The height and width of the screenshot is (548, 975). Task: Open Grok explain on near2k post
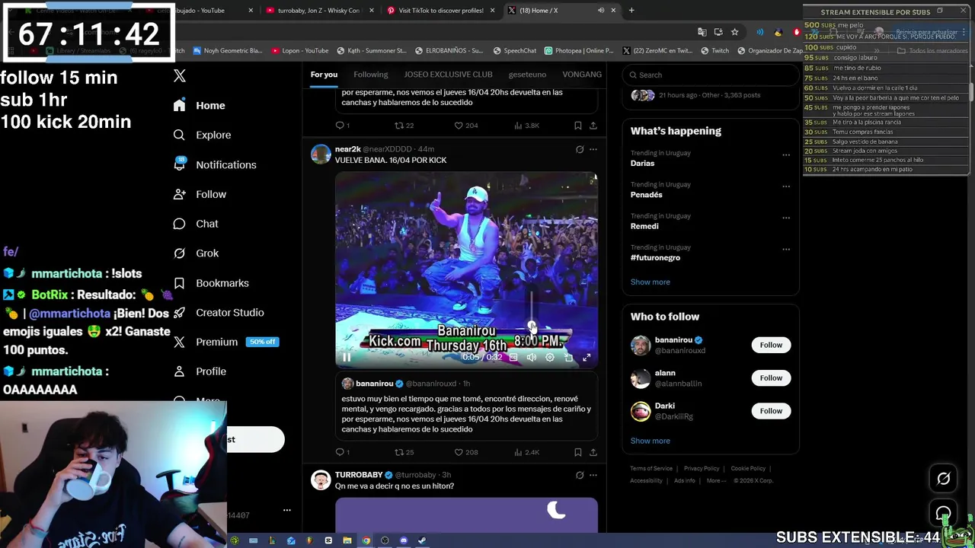(580, 149)
